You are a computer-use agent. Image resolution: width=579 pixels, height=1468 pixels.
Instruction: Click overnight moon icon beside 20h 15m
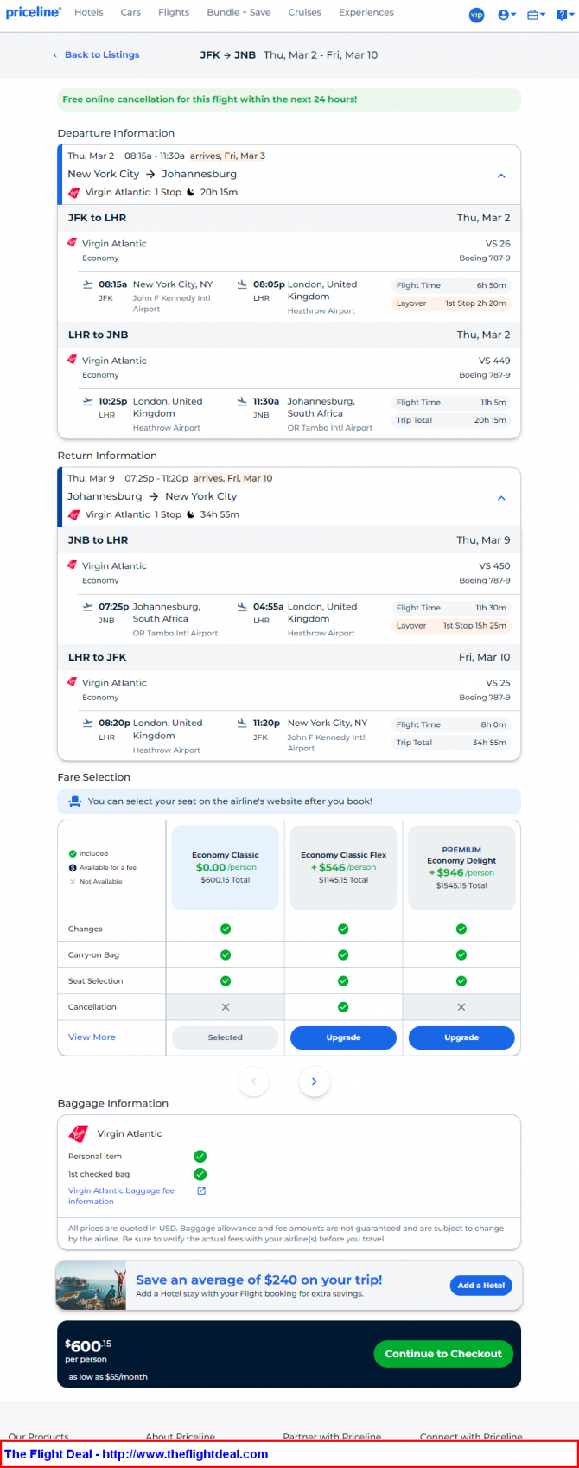point(191,192)
